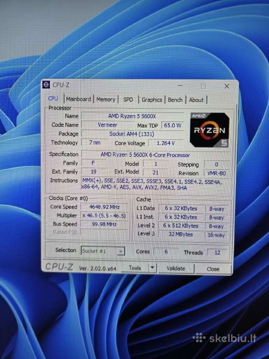Click the Max TDP value 65.0 W
The height and width of the screenshot is (359, 269).
173,125
